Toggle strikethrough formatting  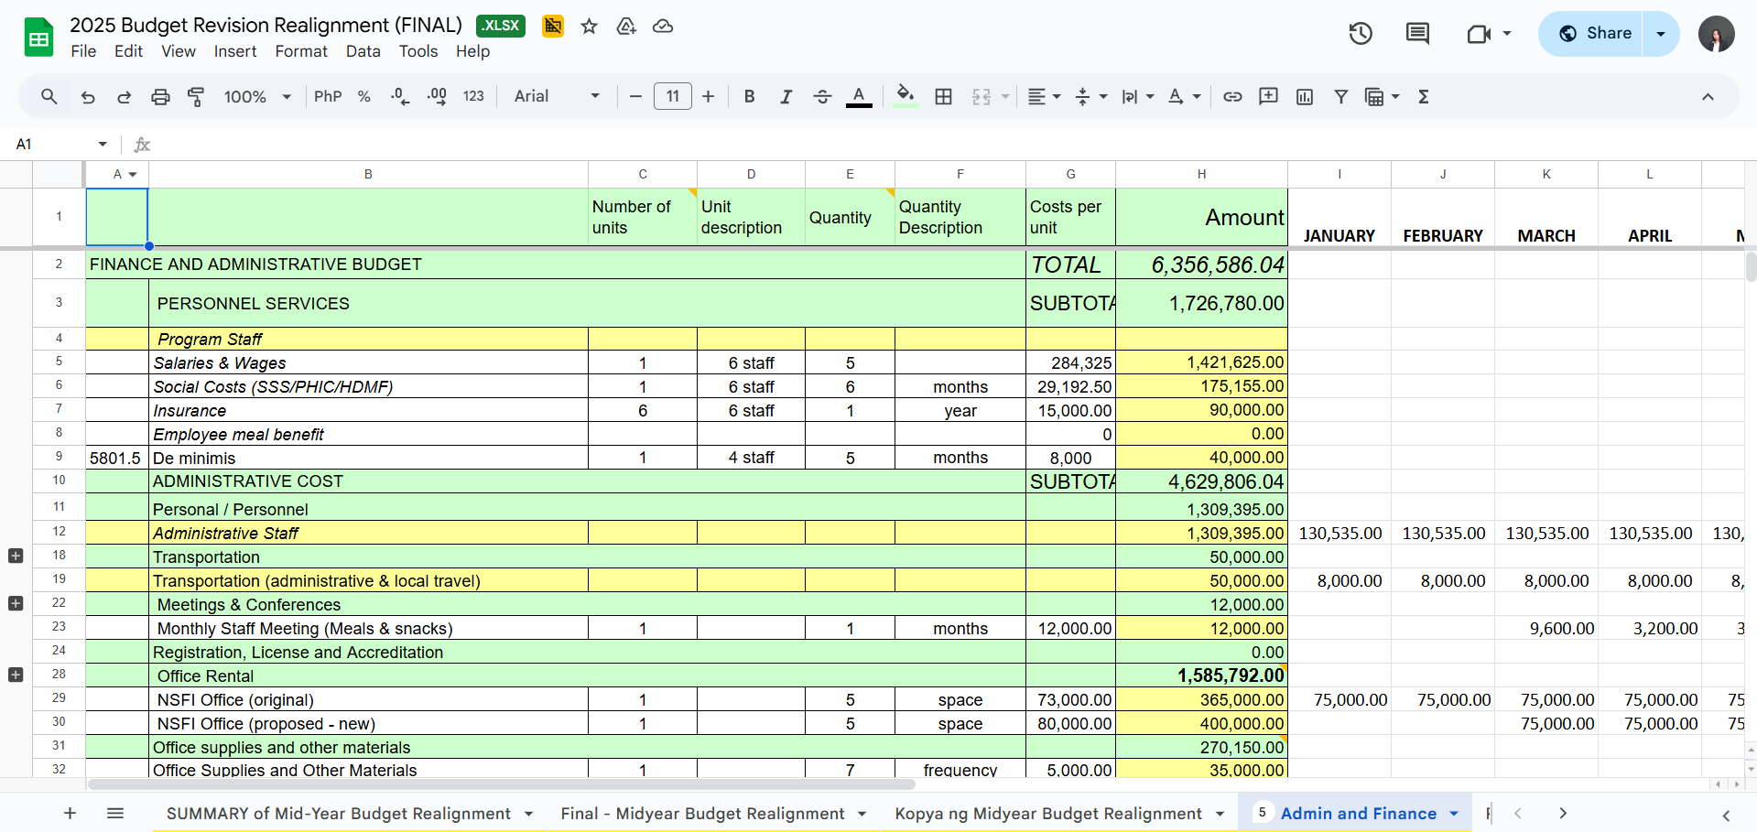coord(822,97)
